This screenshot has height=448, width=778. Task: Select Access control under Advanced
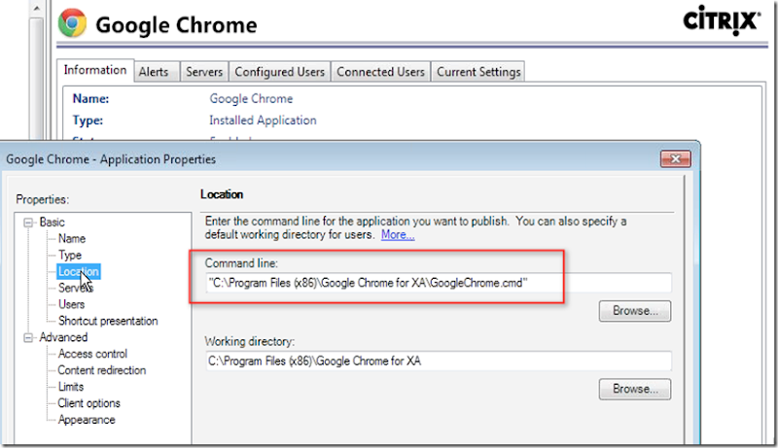tap(92, 354)
